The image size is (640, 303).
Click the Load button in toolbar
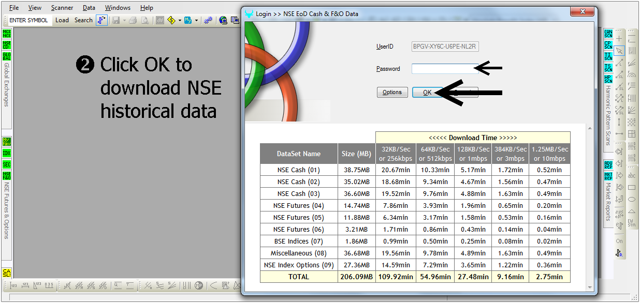click(x=62, y=20)
